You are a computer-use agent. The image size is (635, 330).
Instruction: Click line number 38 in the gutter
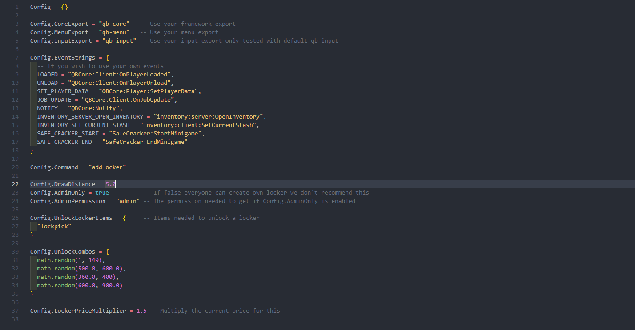pos(15,319)
